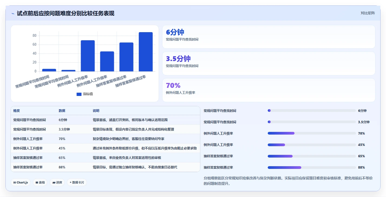Select the 进度 chip
Screen dimensions: 386x197
[x=57, y=182]
